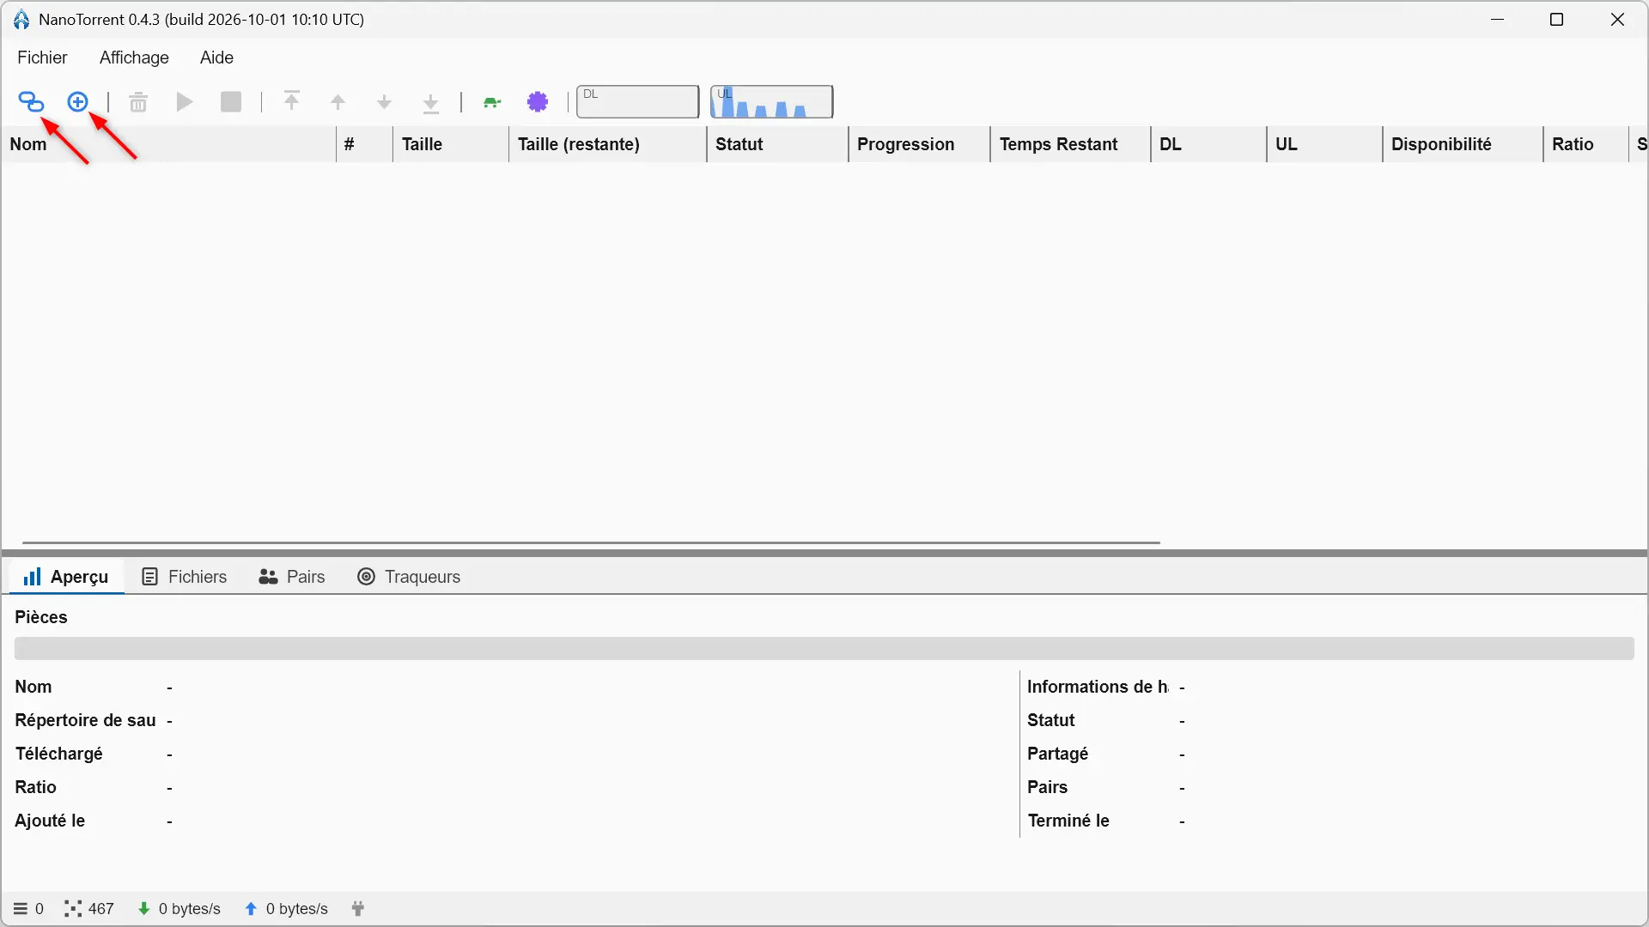The height and width of the screenshot is (927, 1649).
Task: Sort by Taille (restante) column header
Action: tap(607, 144)
